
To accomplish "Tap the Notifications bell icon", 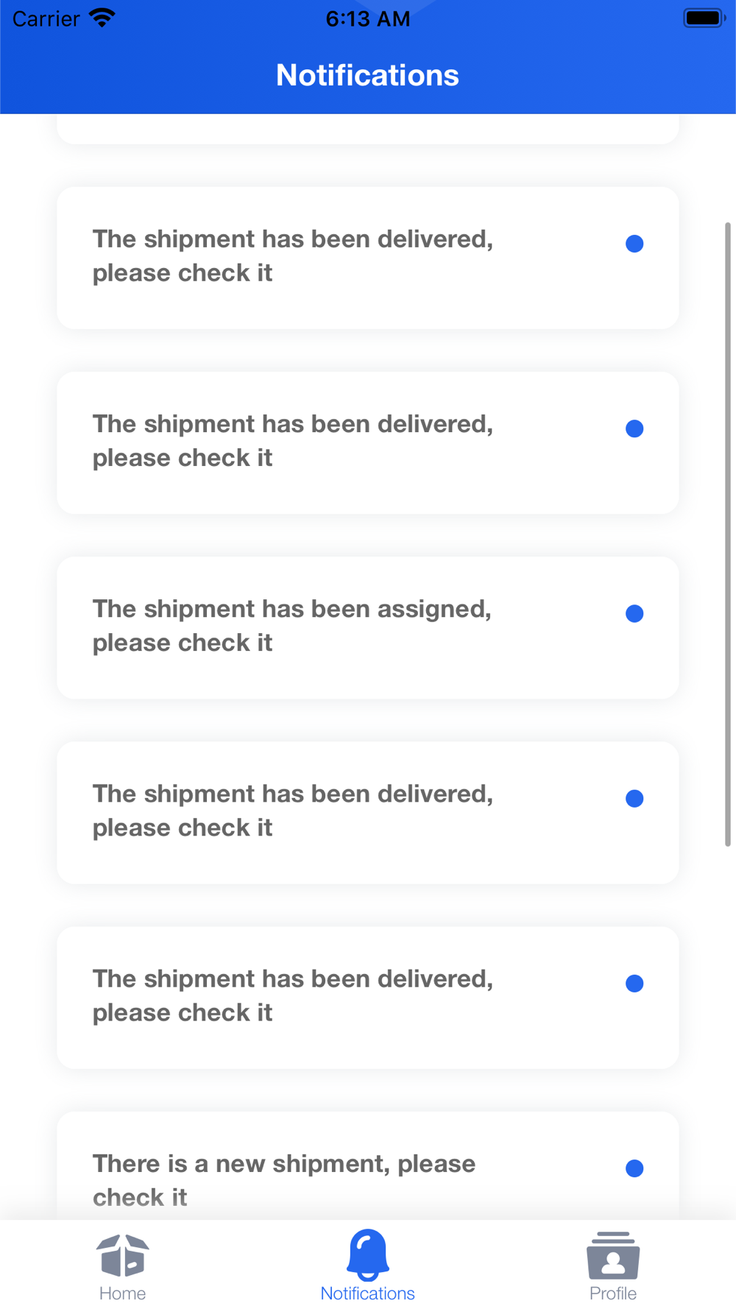I will click(x=367, y=1255).
